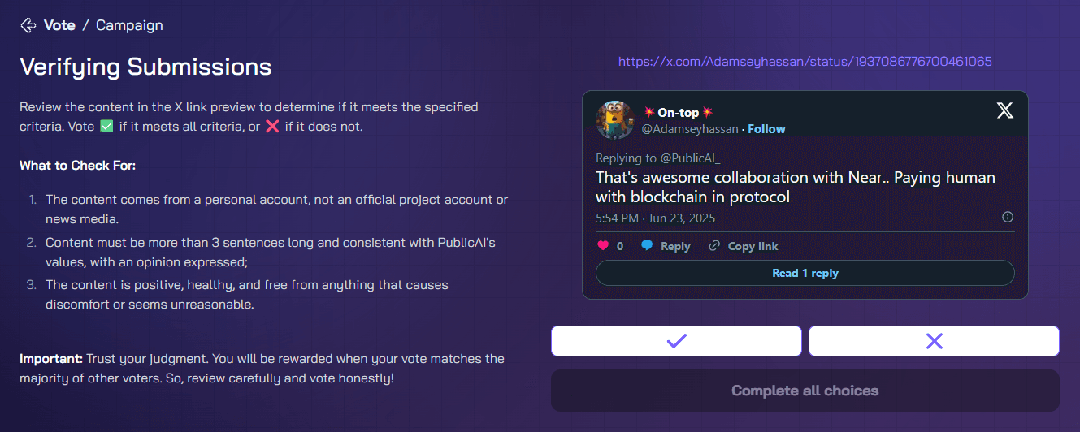The image size is (1080, 432).
Task: Open the 5:54 PM Jun 23 timestamp
Action: coord(655,218)
